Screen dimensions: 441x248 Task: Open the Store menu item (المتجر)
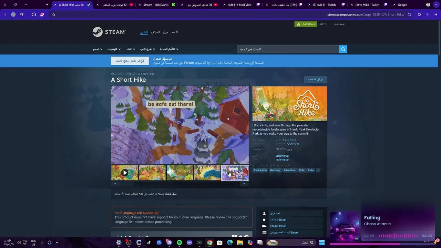144,32
